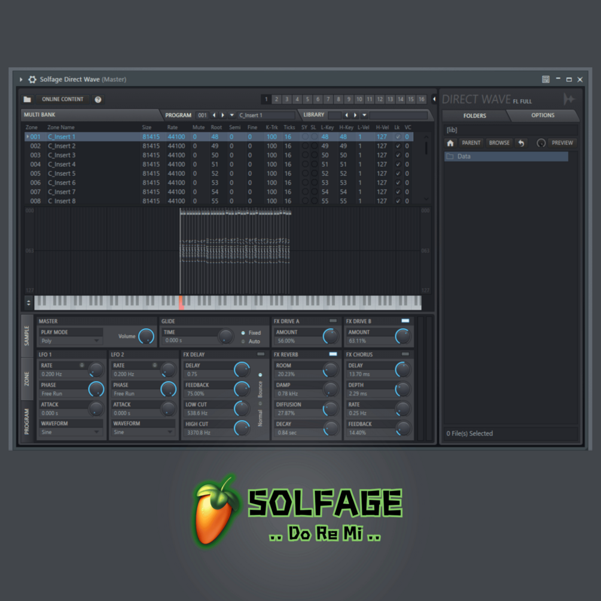
Task: Click keyboard scroll arrows icon
Action: tap(28, 303)
